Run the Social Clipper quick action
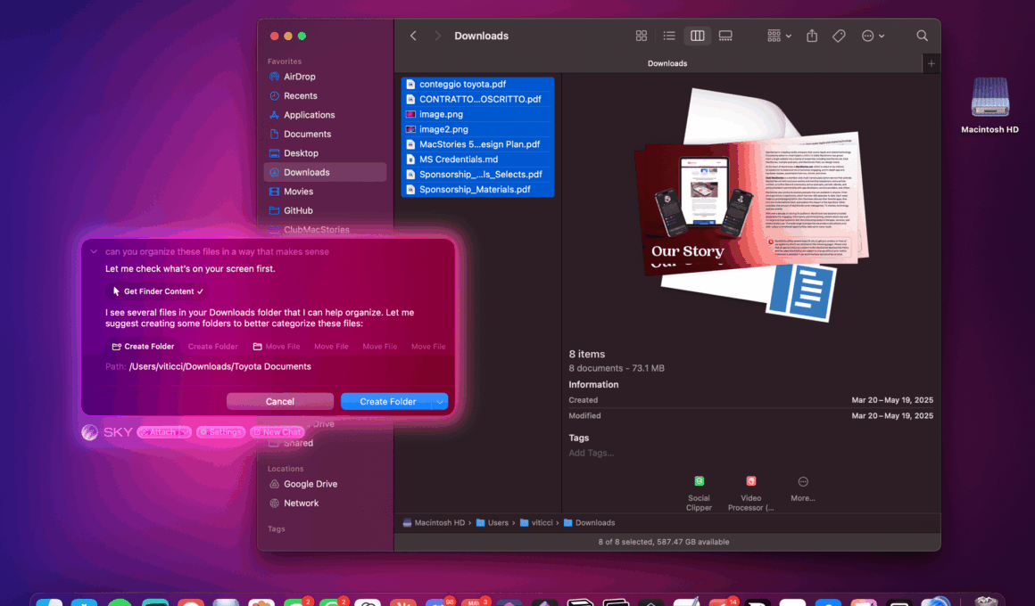Image resolution: width=1035 pixels, height=606 pixels. [699, 493]
